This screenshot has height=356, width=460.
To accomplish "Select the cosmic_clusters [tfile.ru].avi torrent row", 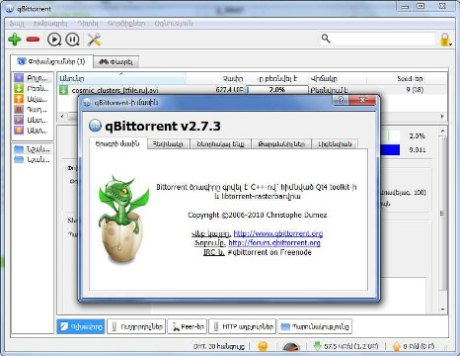I will coord(252,90).
